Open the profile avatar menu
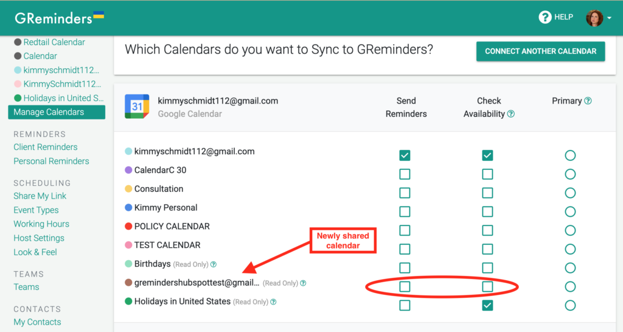Screen dimensions: 623x332 (594, 18)
